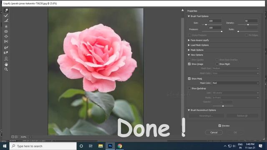Image resolution: width=267 pixels, height=150 pixels.
Task: Open the Windows Start menu
Action: pos(5,146)
